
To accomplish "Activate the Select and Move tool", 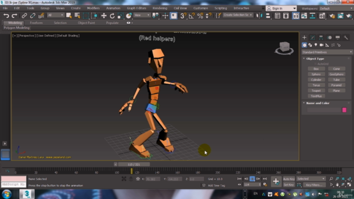I will tap(103, 15).
